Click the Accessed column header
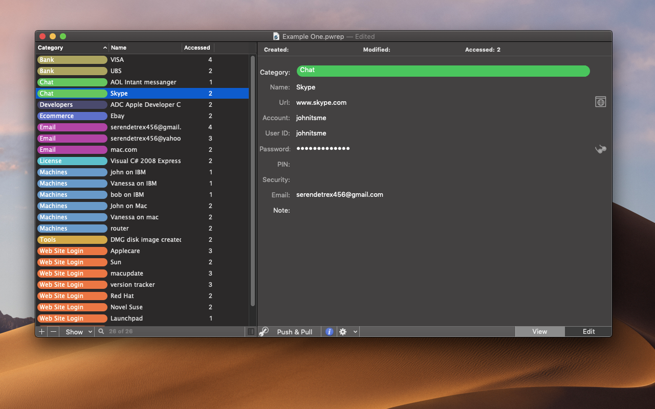Viewport: 655px width, 409px height. tap(198, 48)
